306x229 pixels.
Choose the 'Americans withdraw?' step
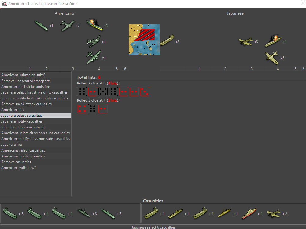point(35,168)
